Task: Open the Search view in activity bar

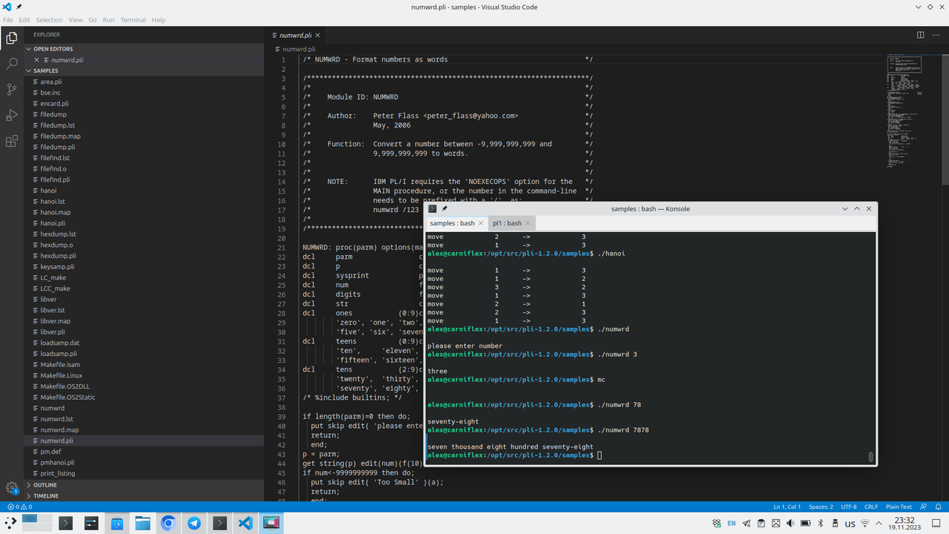Action: point(11,65)
